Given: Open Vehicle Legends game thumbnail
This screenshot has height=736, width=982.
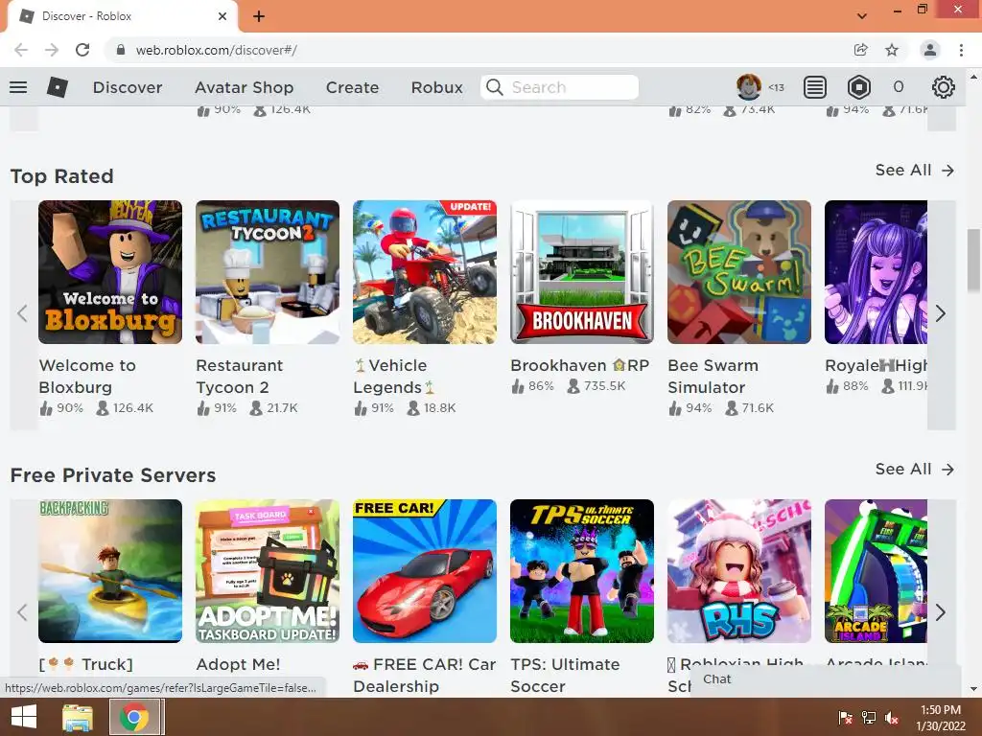Looking at the screenshot, I should pos(425,272).
